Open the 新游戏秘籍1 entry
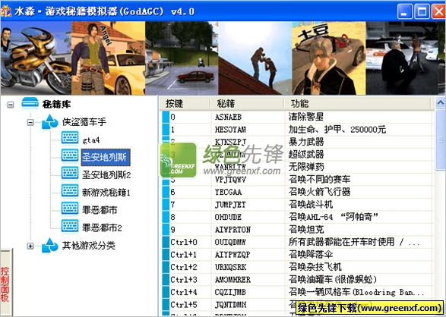 (x=106, y=193)
